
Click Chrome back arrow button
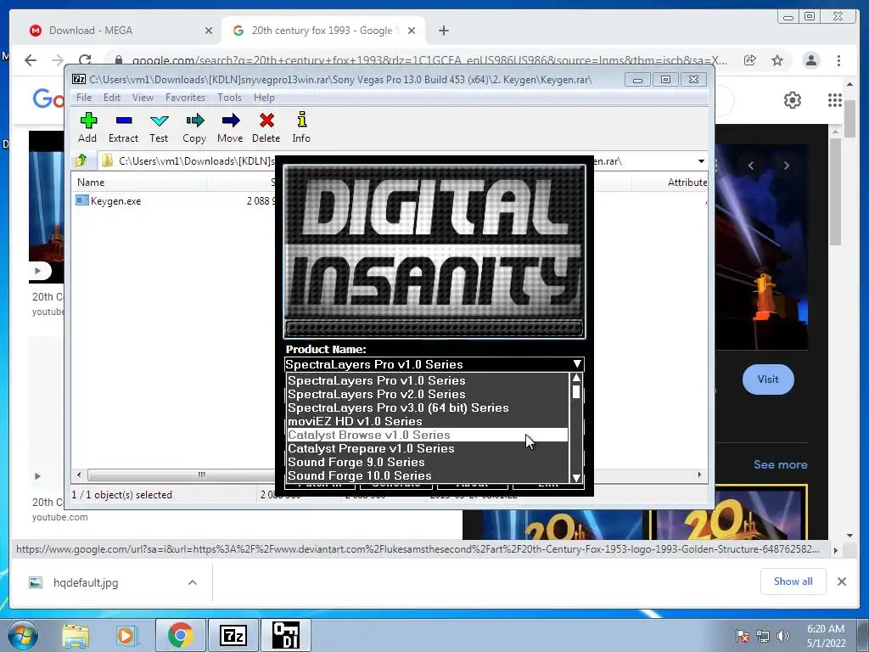(31, 60)
